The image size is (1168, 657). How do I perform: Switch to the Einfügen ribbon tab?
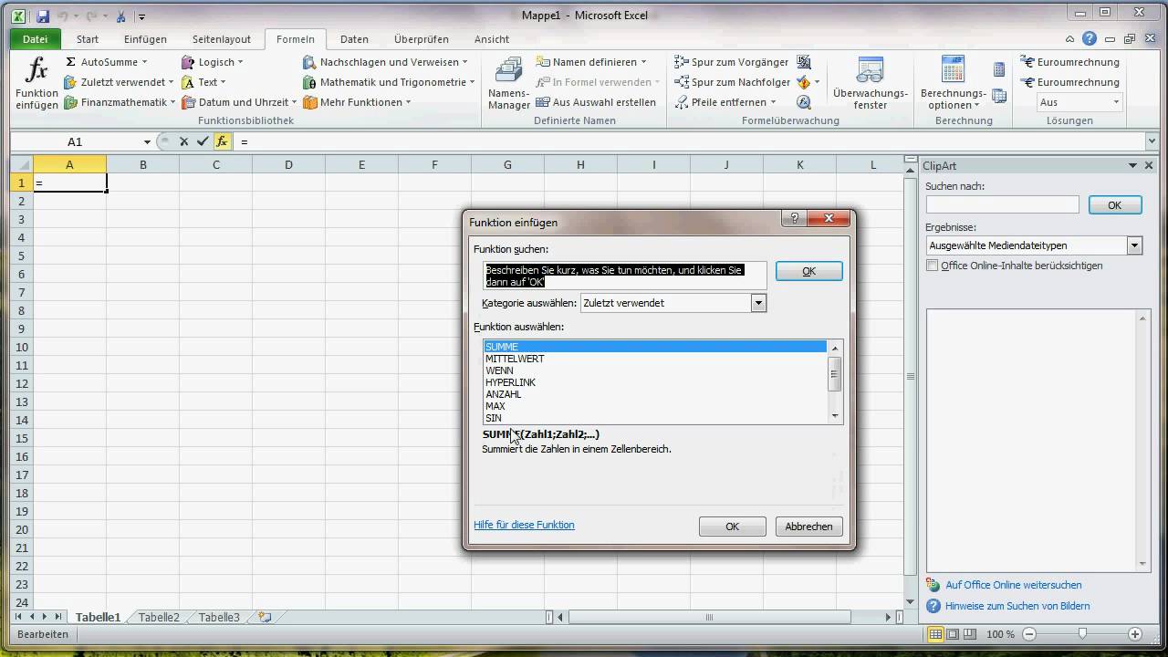145,39
